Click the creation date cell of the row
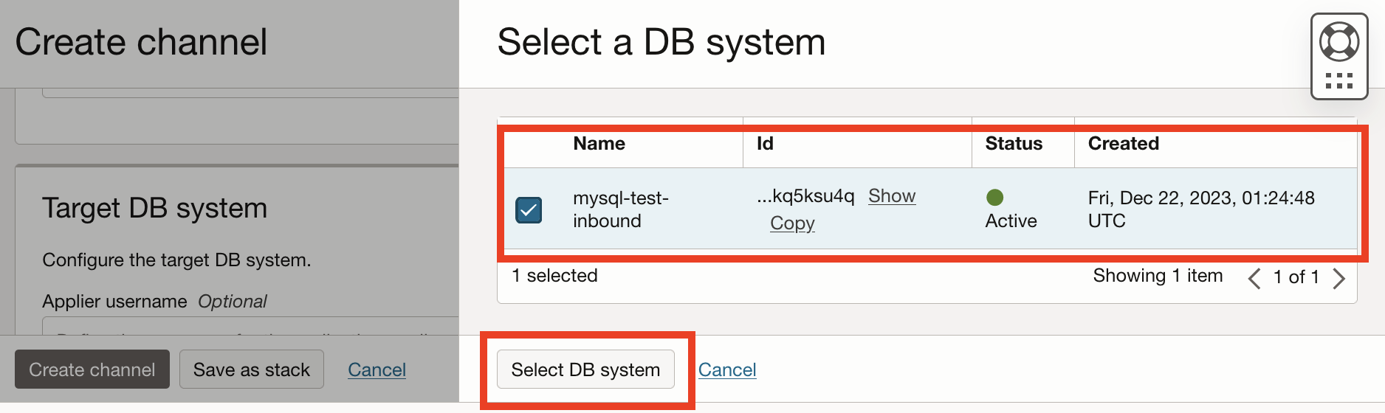The image size is (1385, 413). click(1200, 209)
